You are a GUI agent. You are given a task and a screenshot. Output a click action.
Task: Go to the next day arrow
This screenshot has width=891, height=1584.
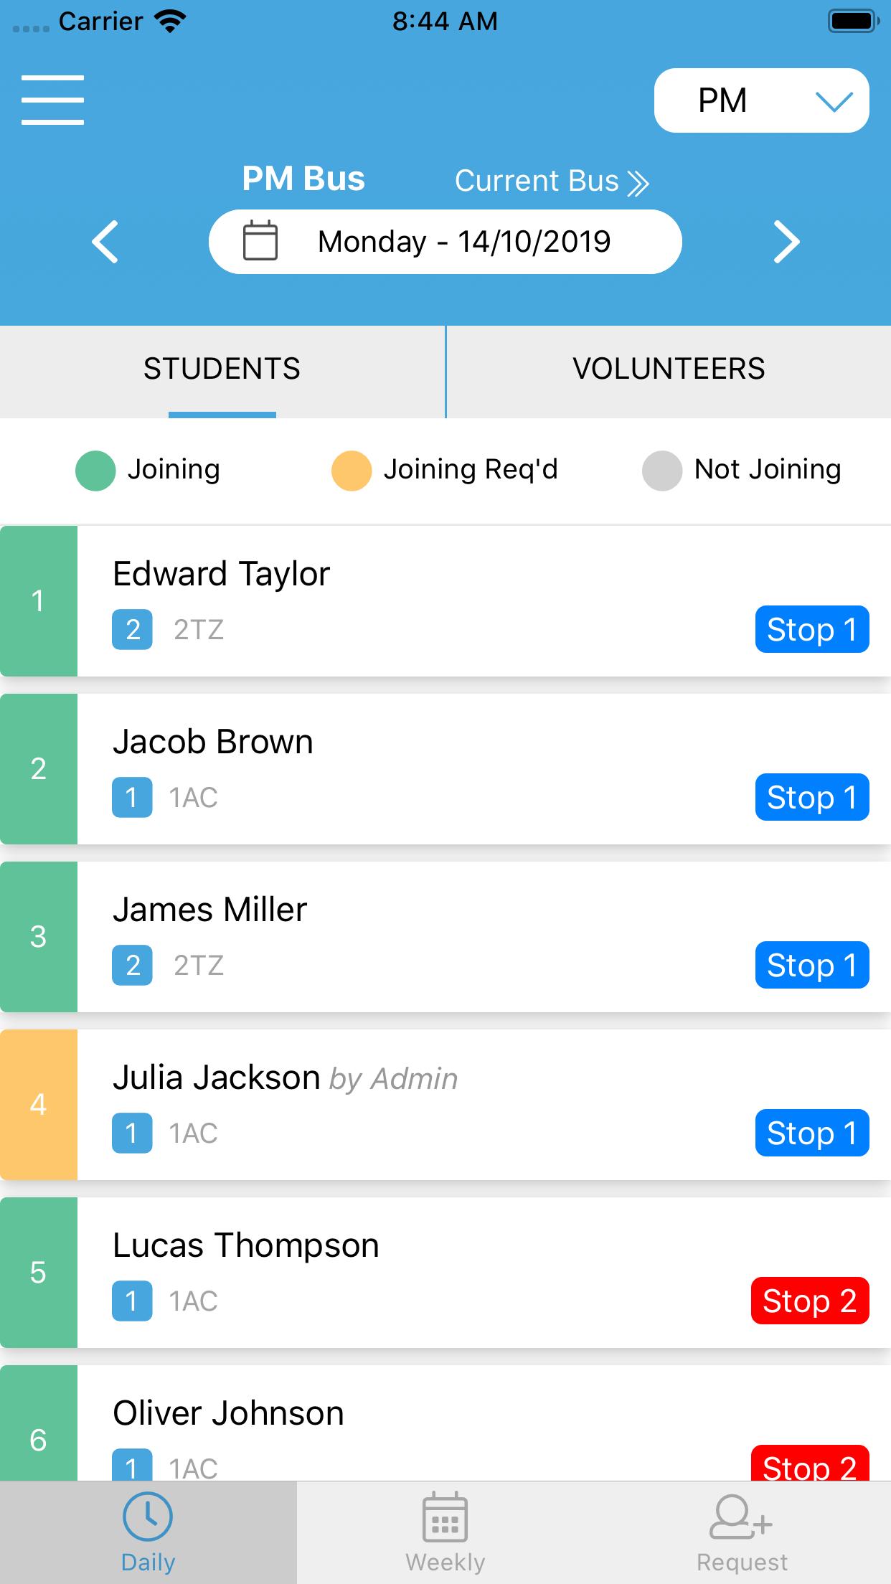point(786,242)
